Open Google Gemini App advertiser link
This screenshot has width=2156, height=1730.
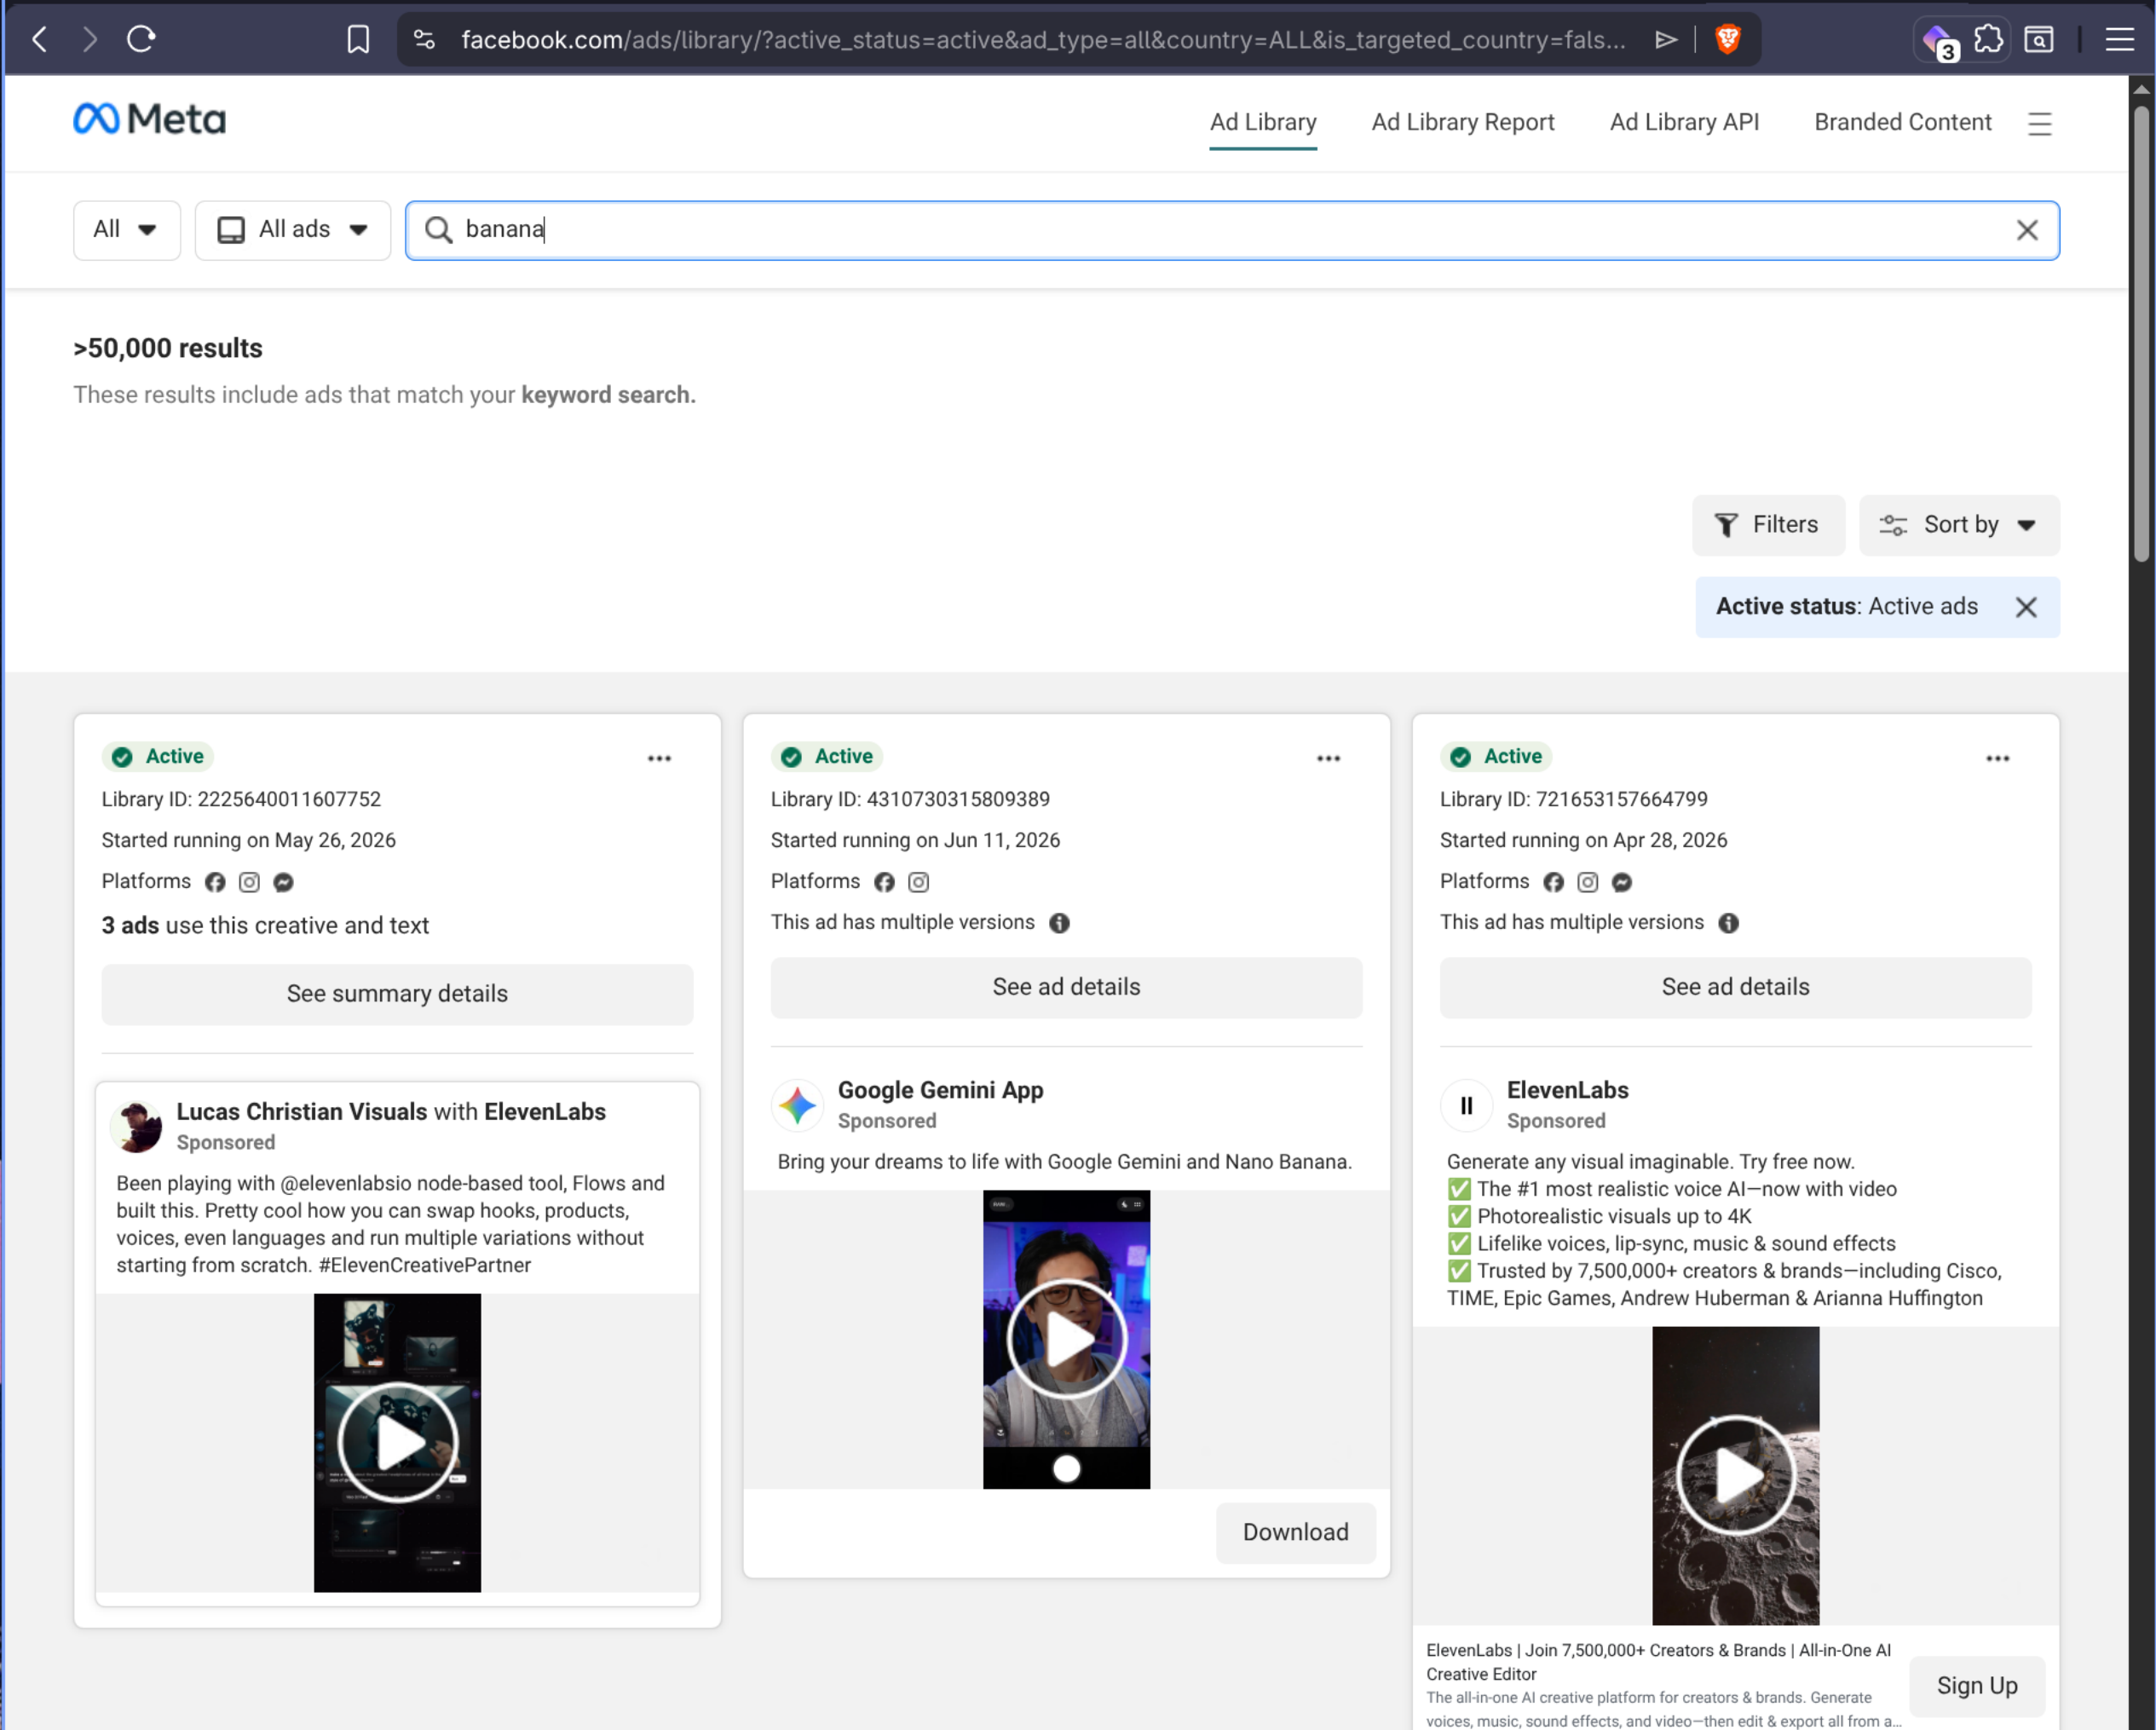(940, 1090)
